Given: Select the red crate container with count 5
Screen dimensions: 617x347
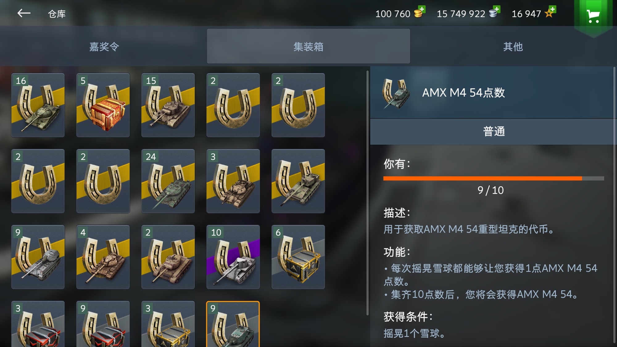Looking at the screenshot, I should pos(103,105).
